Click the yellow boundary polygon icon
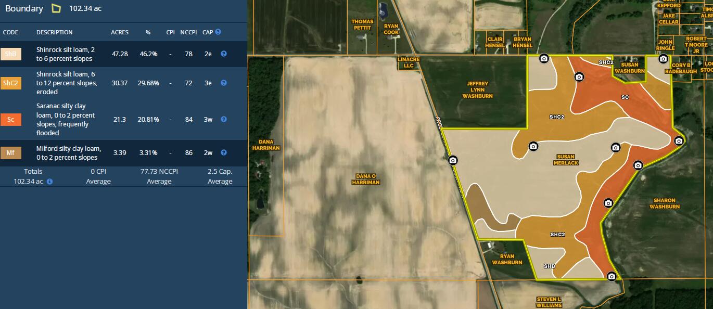 point(56,8)
